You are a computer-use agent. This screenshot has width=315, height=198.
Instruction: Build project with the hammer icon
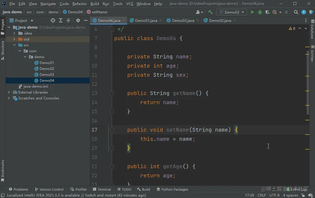coord(210,12)
